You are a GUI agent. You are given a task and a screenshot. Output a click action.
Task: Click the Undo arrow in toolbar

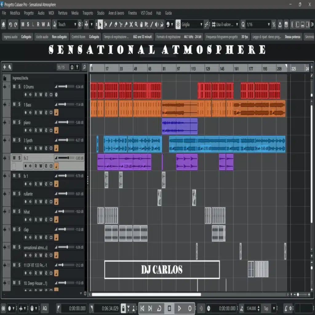pos(10,24)
